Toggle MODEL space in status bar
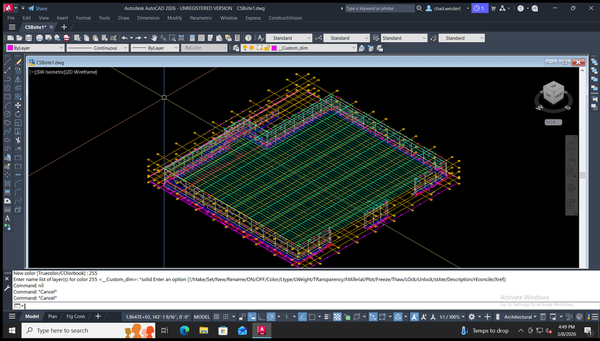The image size is (600, 341). click(x=202, y=316)
